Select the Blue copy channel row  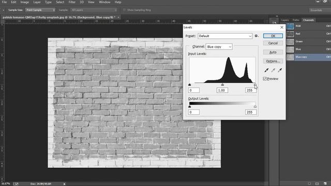click(308, 57)
